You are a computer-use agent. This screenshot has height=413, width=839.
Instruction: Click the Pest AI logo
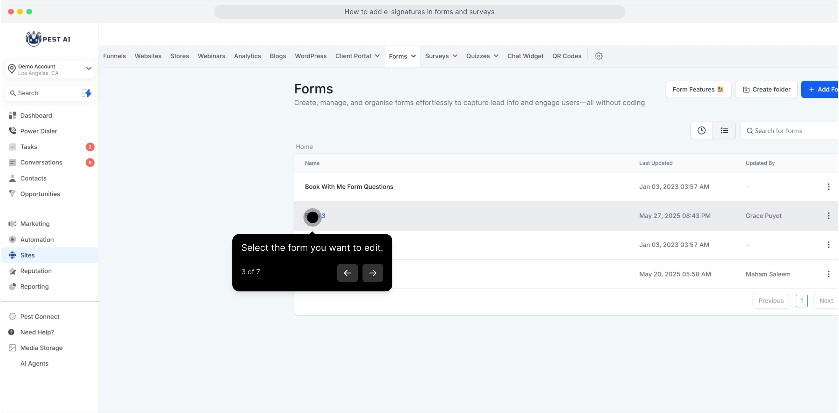click(x=48, y=39)
